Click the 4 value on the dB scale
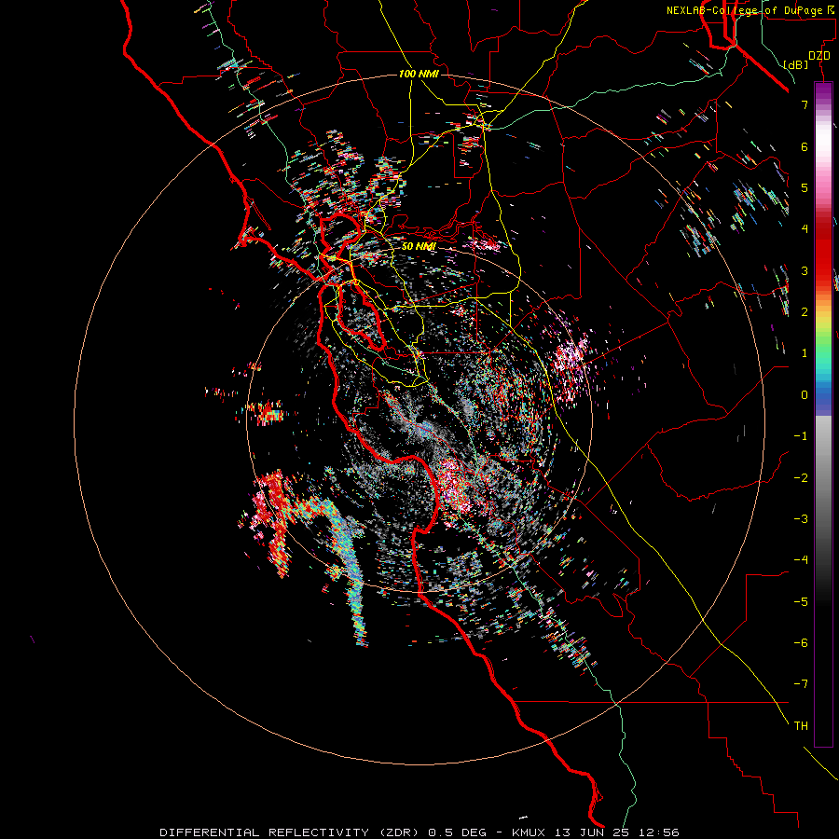Viewport: 839px width, 839px height. point(805,229)
